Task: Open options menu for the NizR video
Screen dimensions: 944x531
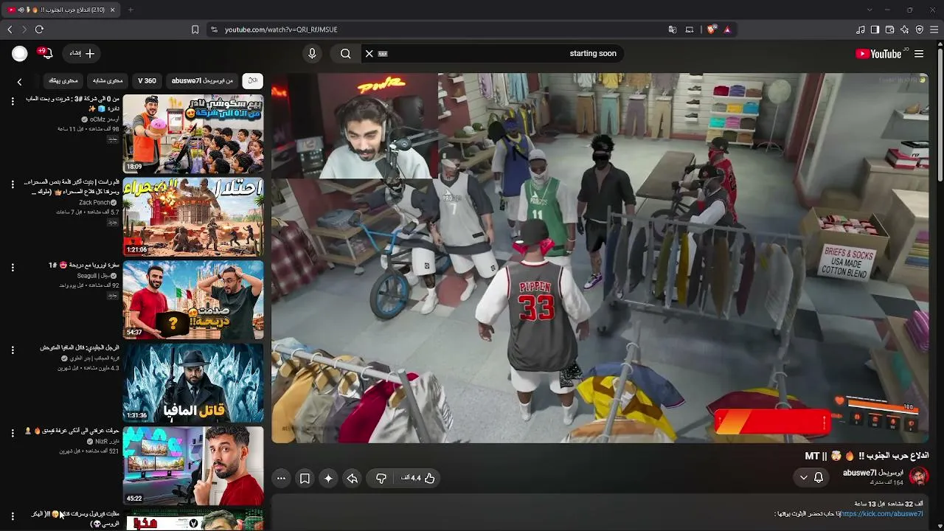Action: [x=13, y=433]
